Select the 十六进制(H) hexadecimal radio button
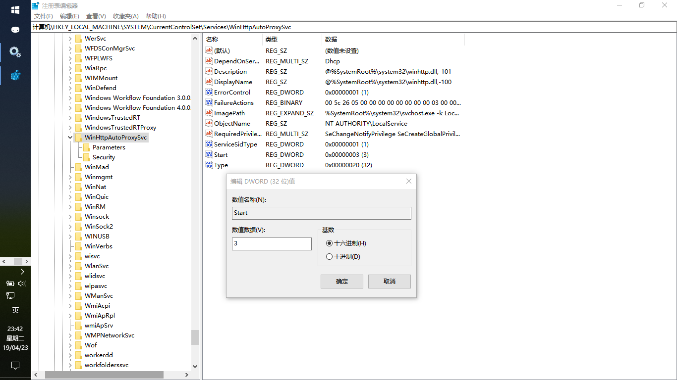 [330, 243]
